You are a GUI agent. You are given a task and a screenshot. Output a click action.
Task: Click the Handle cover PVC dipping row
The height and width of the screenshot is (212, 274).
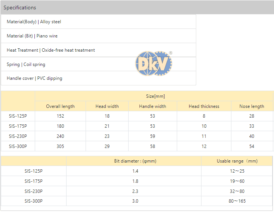pos(34,78)
